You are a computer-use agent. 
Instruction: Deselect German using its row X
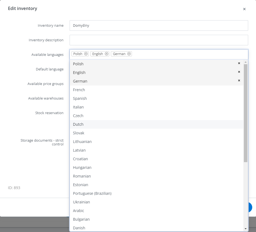point(239,80)
